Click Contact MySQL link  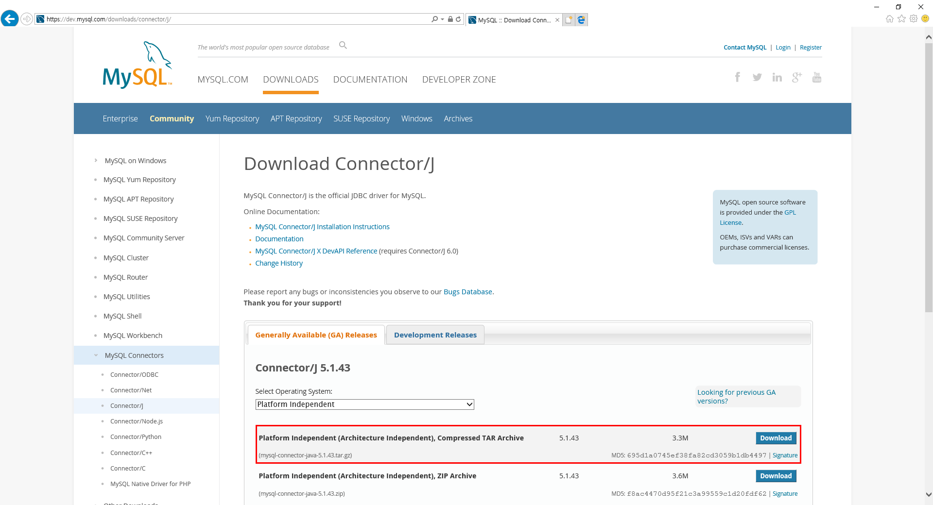pyautogui.click(x=745, y=47)
